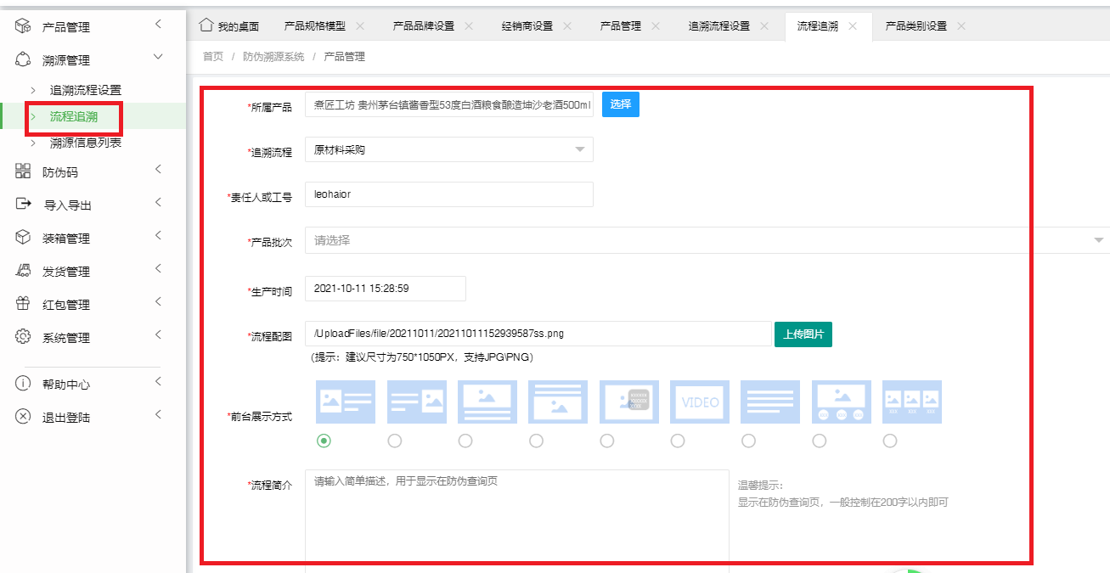Click the 发货管理 forklift icon

[23, 271]
